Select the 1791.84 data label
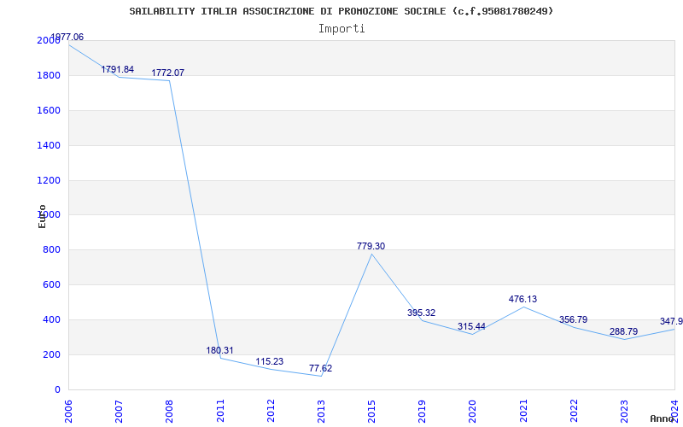This screenshot has width=683, height=427. pyautogui.click(x=118, y=69)
